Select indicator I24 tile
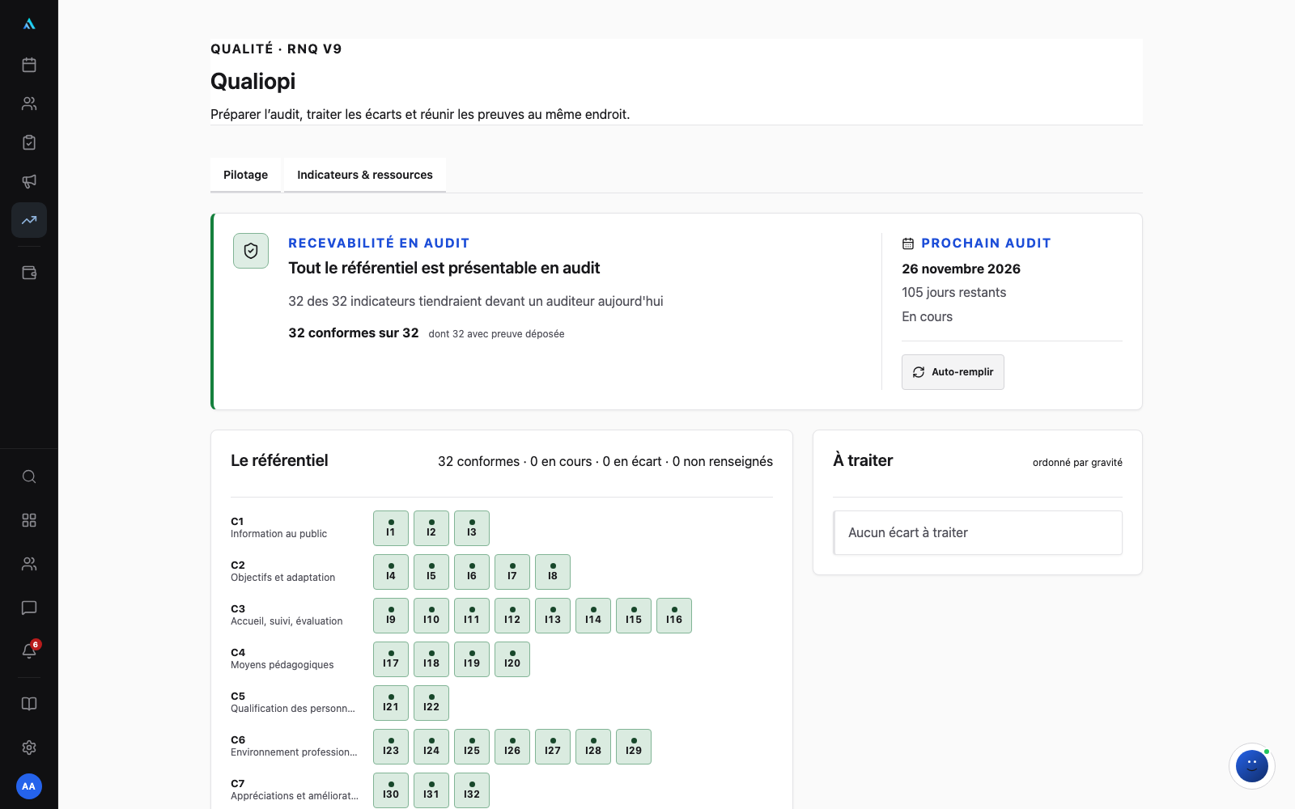Viewport: 1295px width, 809px height. click(x=431, y=747)
